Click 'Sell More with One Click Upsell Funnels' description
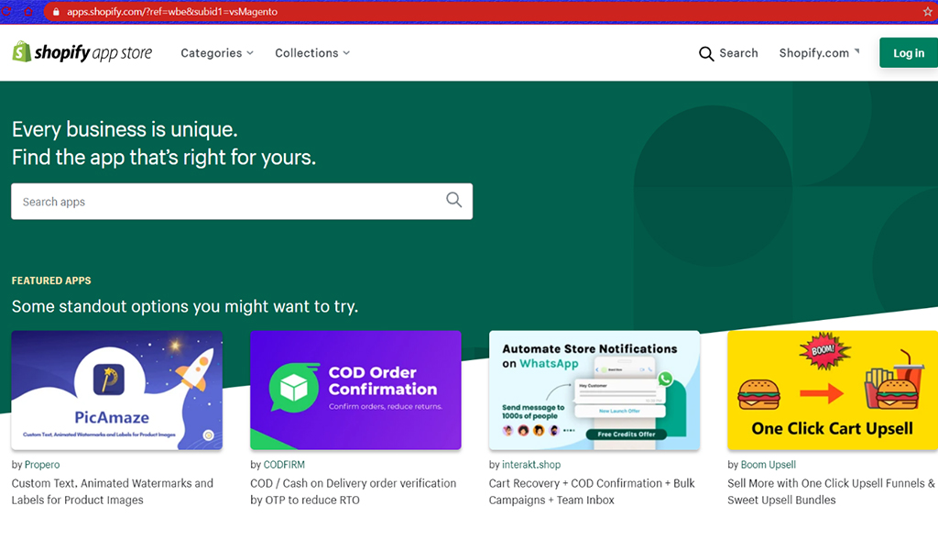Screen dimensions: 938x550 831,491
